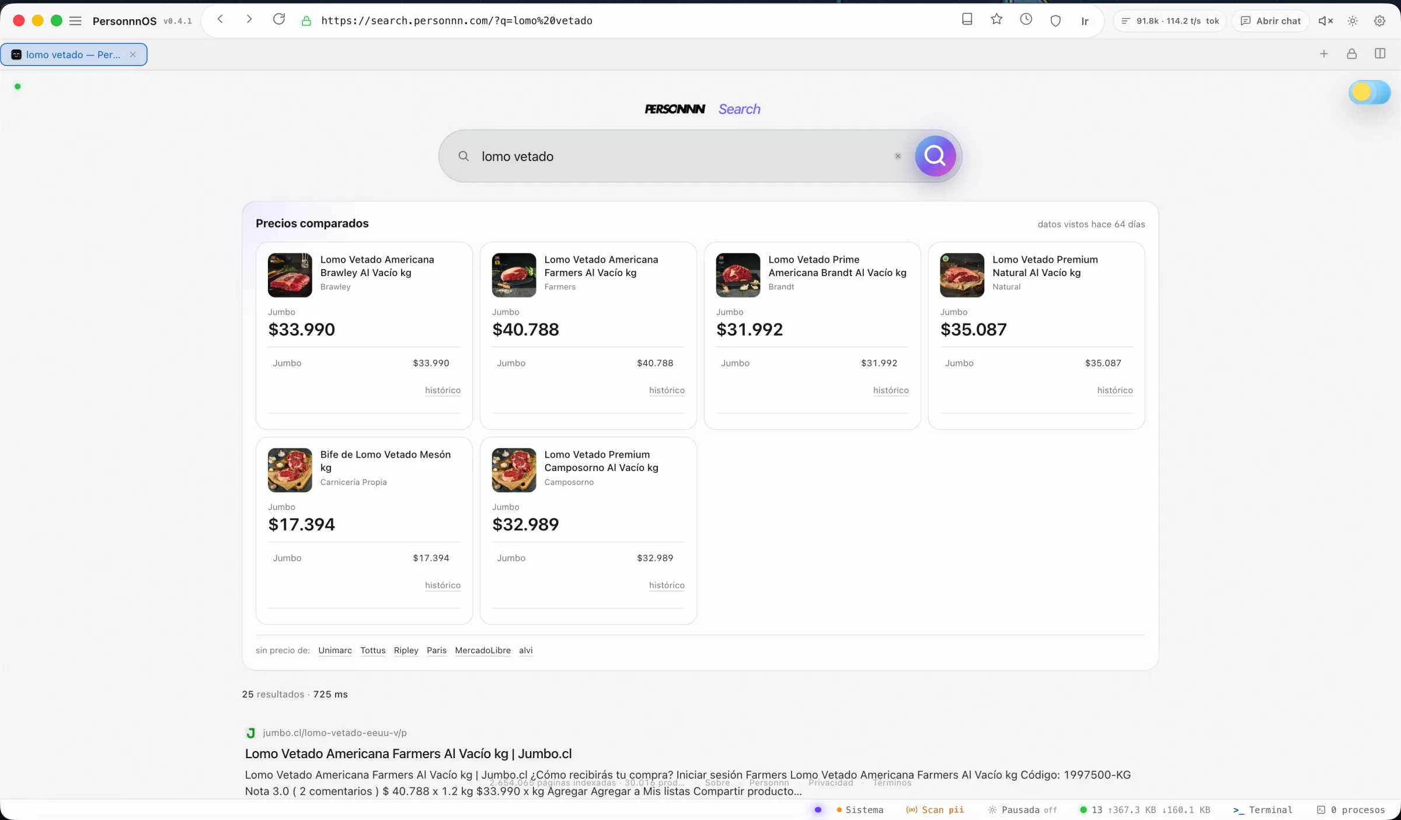
Task: Click the Bife de Lomo Vetado Mesón thumbnail
Action: pos(290,470)
